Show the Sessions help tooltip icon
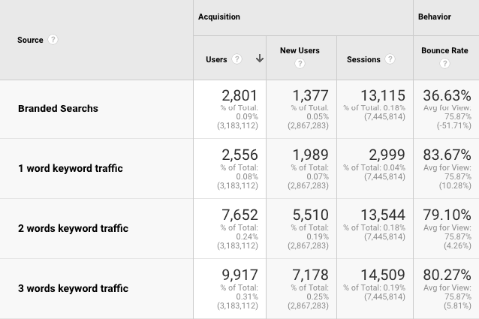This screenshot has width=479, height=319. click(x=390, y=59)
